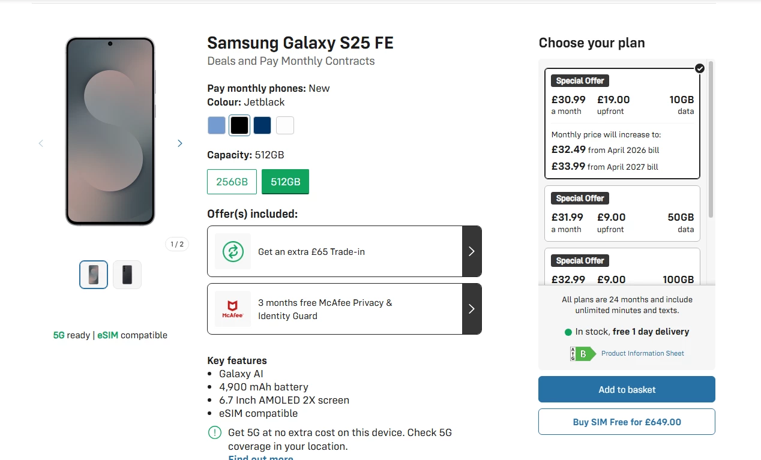Screen dimensions: 761x460
Task: Select 256GB capacity option
Action: click(232, 182)
